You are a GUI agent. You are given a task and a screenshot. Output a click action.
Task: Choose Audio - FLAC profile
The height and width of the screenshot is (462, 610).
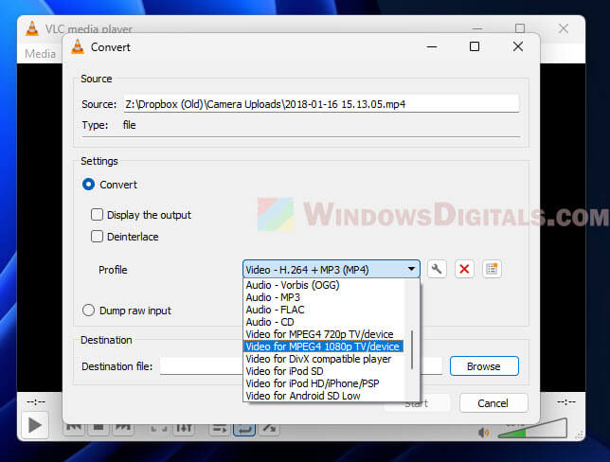coord(324,310)
